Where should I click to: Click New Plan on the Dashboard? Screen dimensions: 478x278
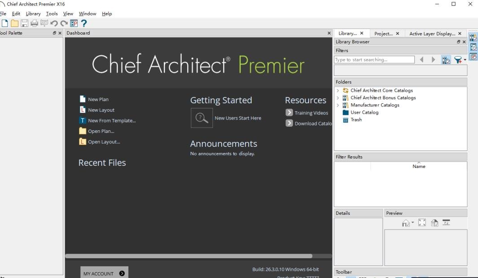click(94, 99)
